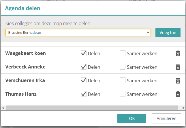Check Samenwerken for Thumas Hanz
The height and width of the screenshot is (128, 186).
pos(123,94)
